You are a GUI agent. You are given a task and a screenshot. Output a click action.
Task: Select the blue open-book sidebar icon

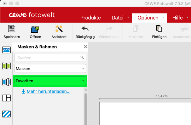coord(6,82)
